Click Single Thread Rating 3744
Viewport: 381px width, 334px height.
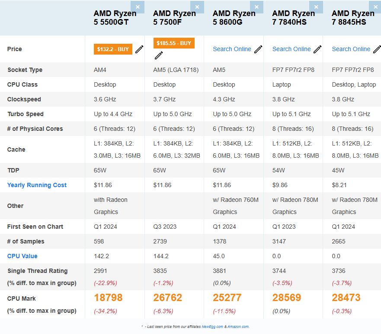point(279,271)
